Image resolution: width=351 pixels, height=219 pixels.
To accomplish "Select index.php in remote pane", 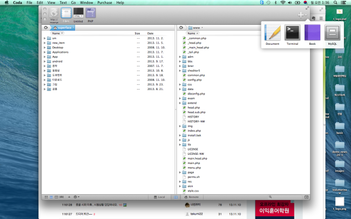I will pyautogui.click(x=194, y=131).
